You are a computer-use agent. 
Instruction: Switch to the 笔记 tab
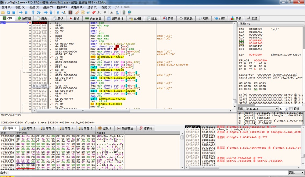point(58,19)
